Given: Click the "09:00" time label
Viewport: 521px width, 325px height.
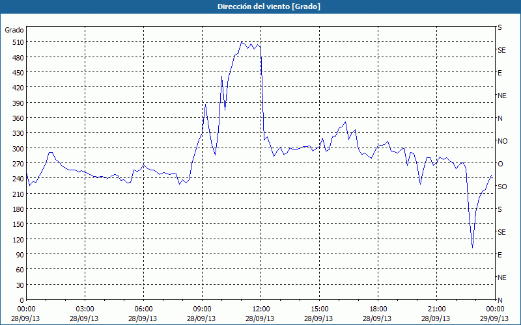Looking at the screenshot, I should tap(202, 309).
